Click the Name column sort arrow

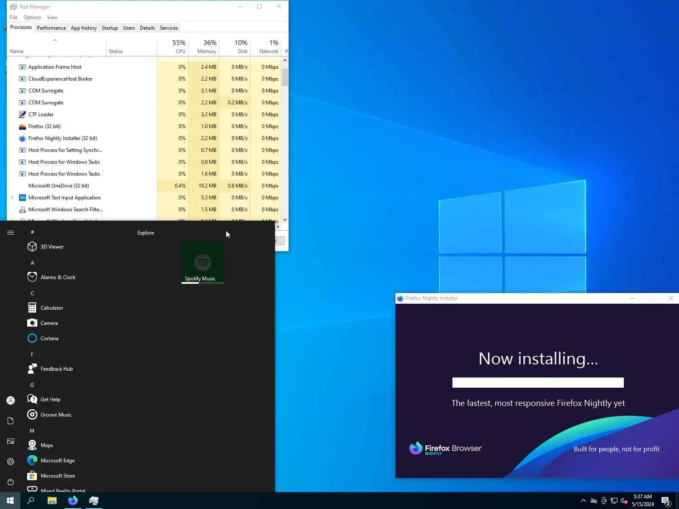coord(55,41)
